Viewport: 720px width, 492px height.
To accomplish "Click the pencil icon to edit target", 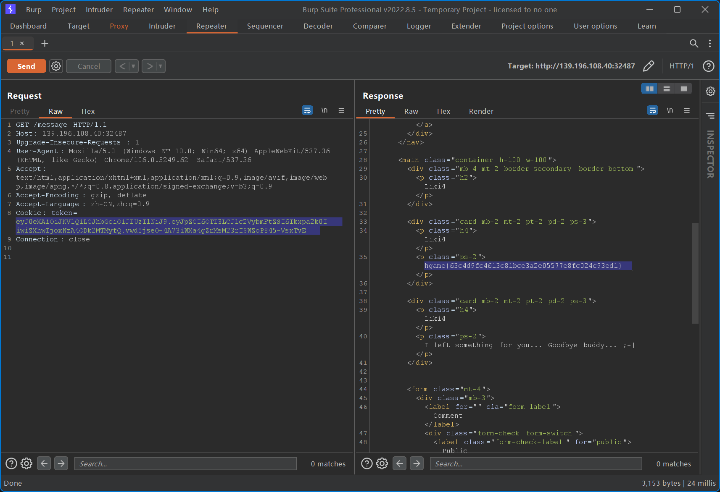I will tap(649, 66).
